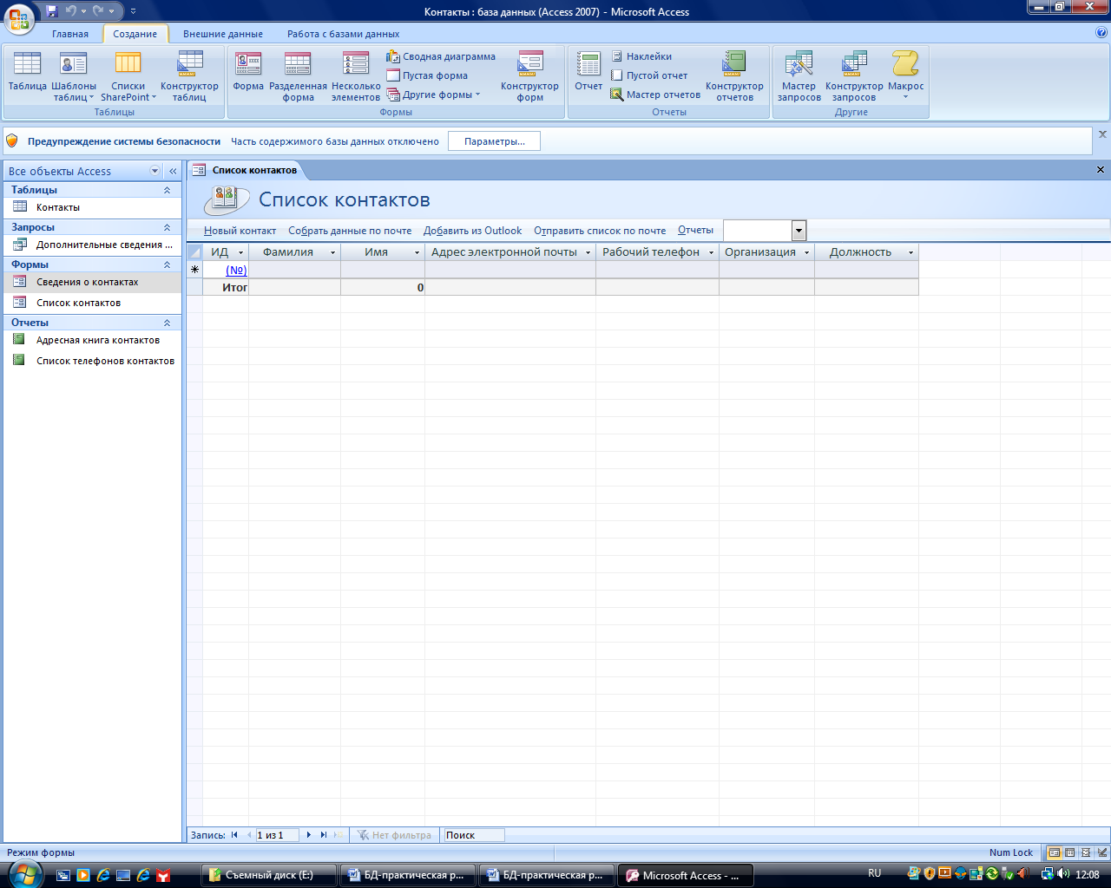Click the record number field
The image size is (1111, 888).
click(277, 835)
